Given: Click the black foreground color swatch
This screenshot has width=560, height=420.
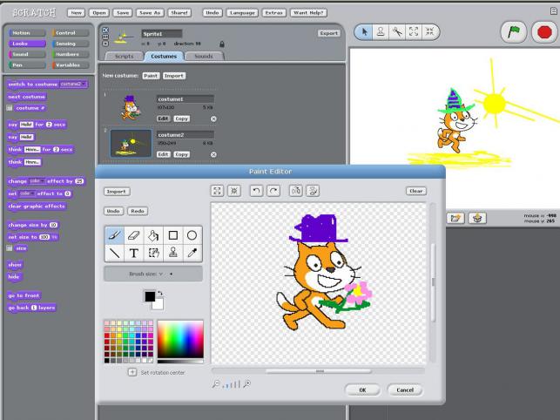Looking at the screenshot, I should point(150,296).
